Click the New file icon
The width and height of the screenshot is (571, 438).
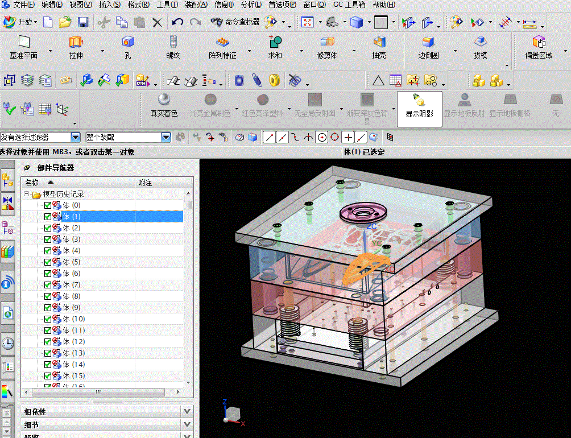click(48, 22)
